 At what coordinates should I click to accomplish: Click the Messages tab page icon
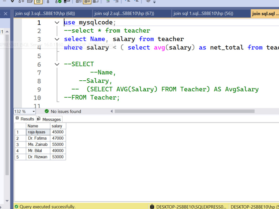tap(39, 119)
